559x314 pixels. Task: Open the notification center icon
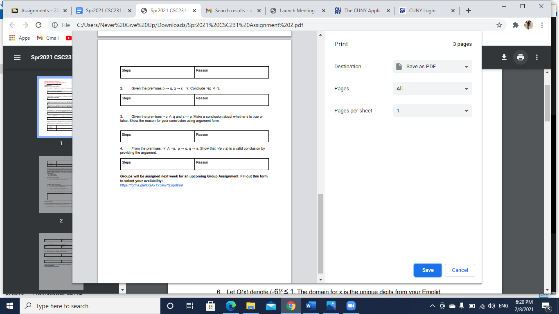tap(546, 306)
